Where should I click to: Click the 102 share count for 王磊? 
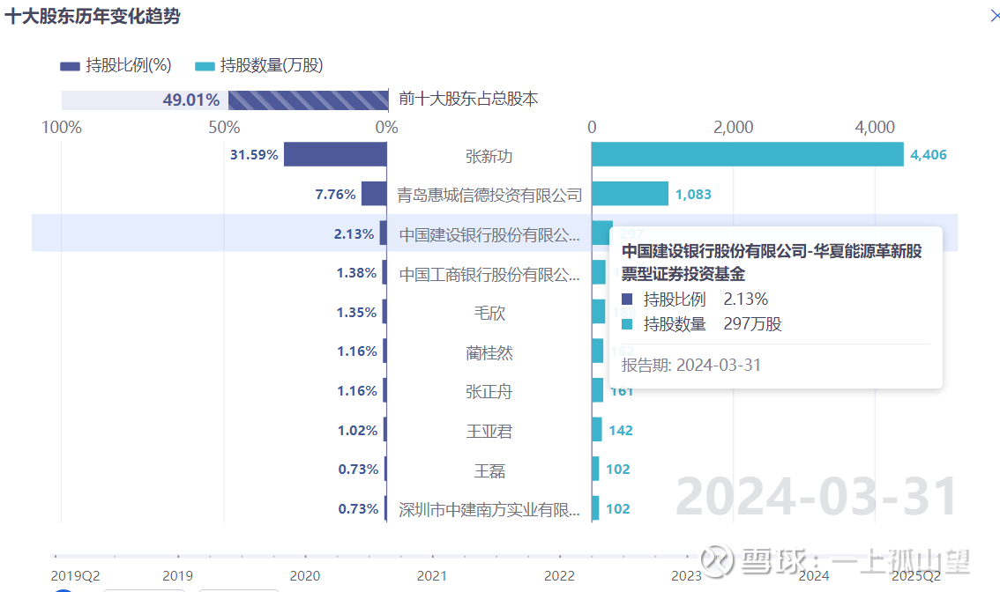click(618, 469)
